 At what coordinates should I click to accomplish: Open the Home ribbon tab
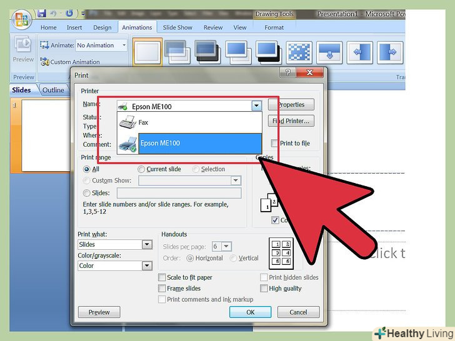click(x=49, y=27)
